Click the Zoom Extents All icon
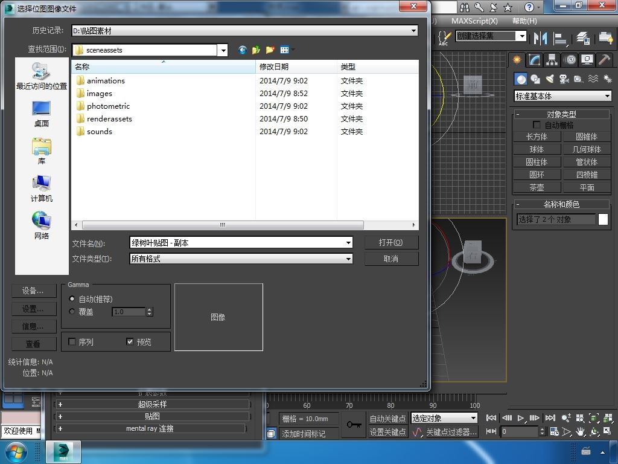This screenshot has width=618, height=464. click(608, 418)
